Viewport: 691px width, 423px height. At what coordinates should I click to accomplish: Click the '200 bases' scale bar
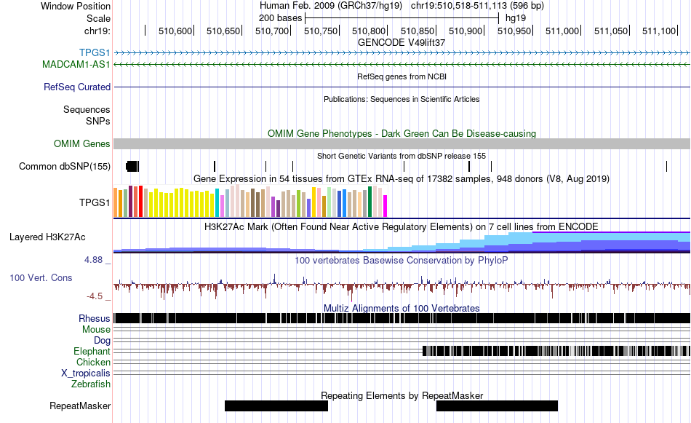pyautogui.click(x=402, y=18)
